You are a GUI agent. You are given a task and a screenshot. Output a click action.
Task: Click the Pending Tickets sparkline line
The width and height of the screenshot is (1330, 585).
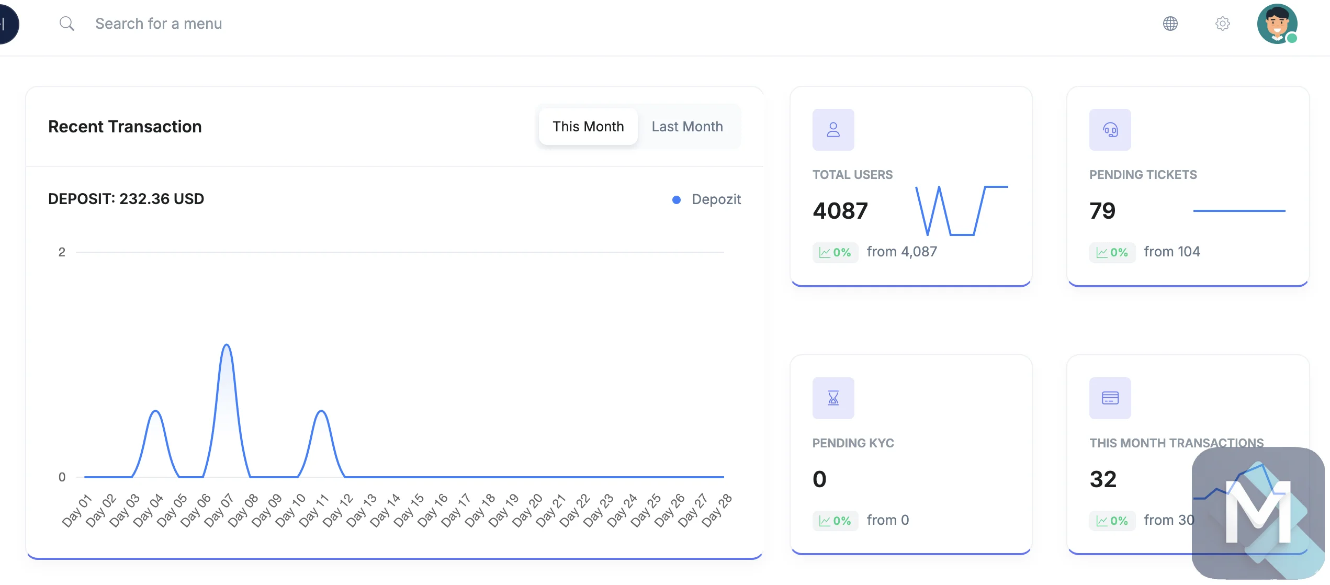pos(1239,211)
